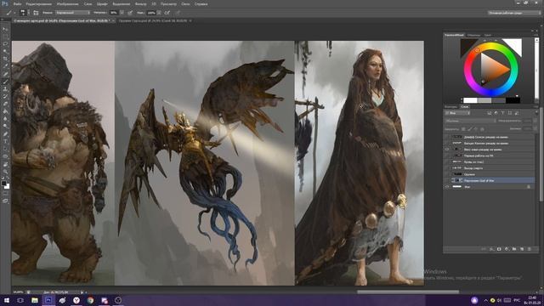Select the Dodge tool
The image size is (544, 306).
point(5,126)
